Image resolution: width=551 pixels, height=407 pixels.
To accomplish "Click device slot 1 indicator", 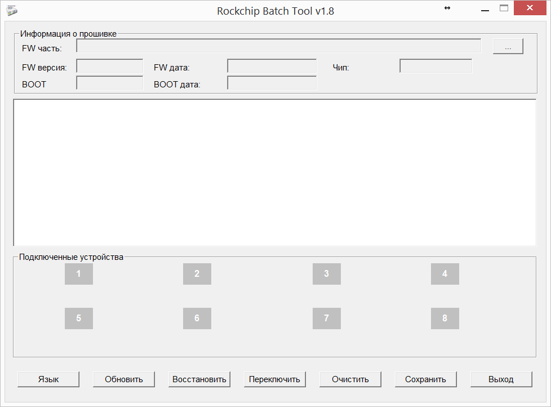I will [78, 274].
